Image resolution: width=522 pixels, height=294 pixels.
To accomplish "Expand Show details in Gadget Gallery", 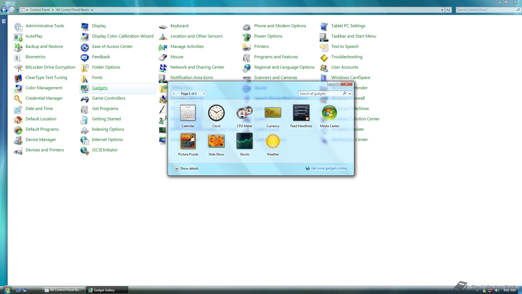I will click(x=187, y=168).
